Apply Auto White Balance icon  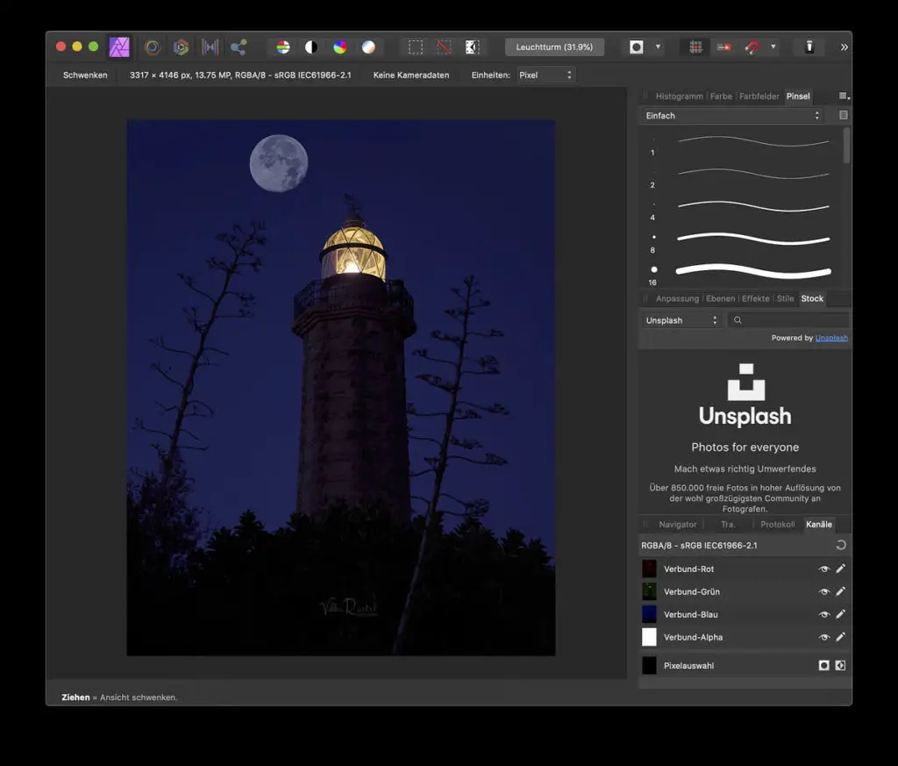click(x=369, y=47)
